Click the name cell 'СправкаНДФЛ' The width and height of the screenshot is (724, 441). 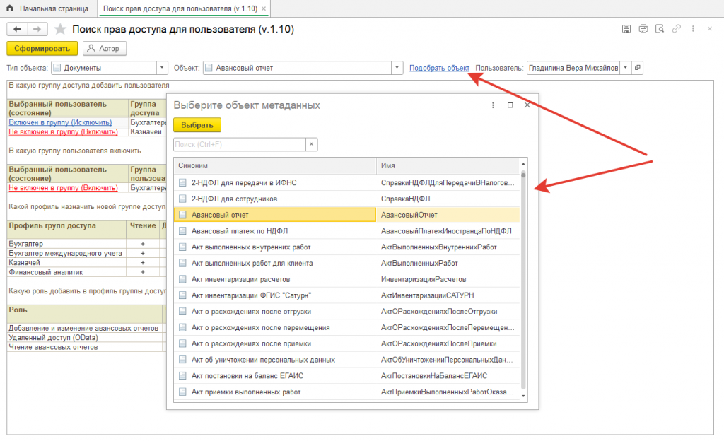coord(448,199)
